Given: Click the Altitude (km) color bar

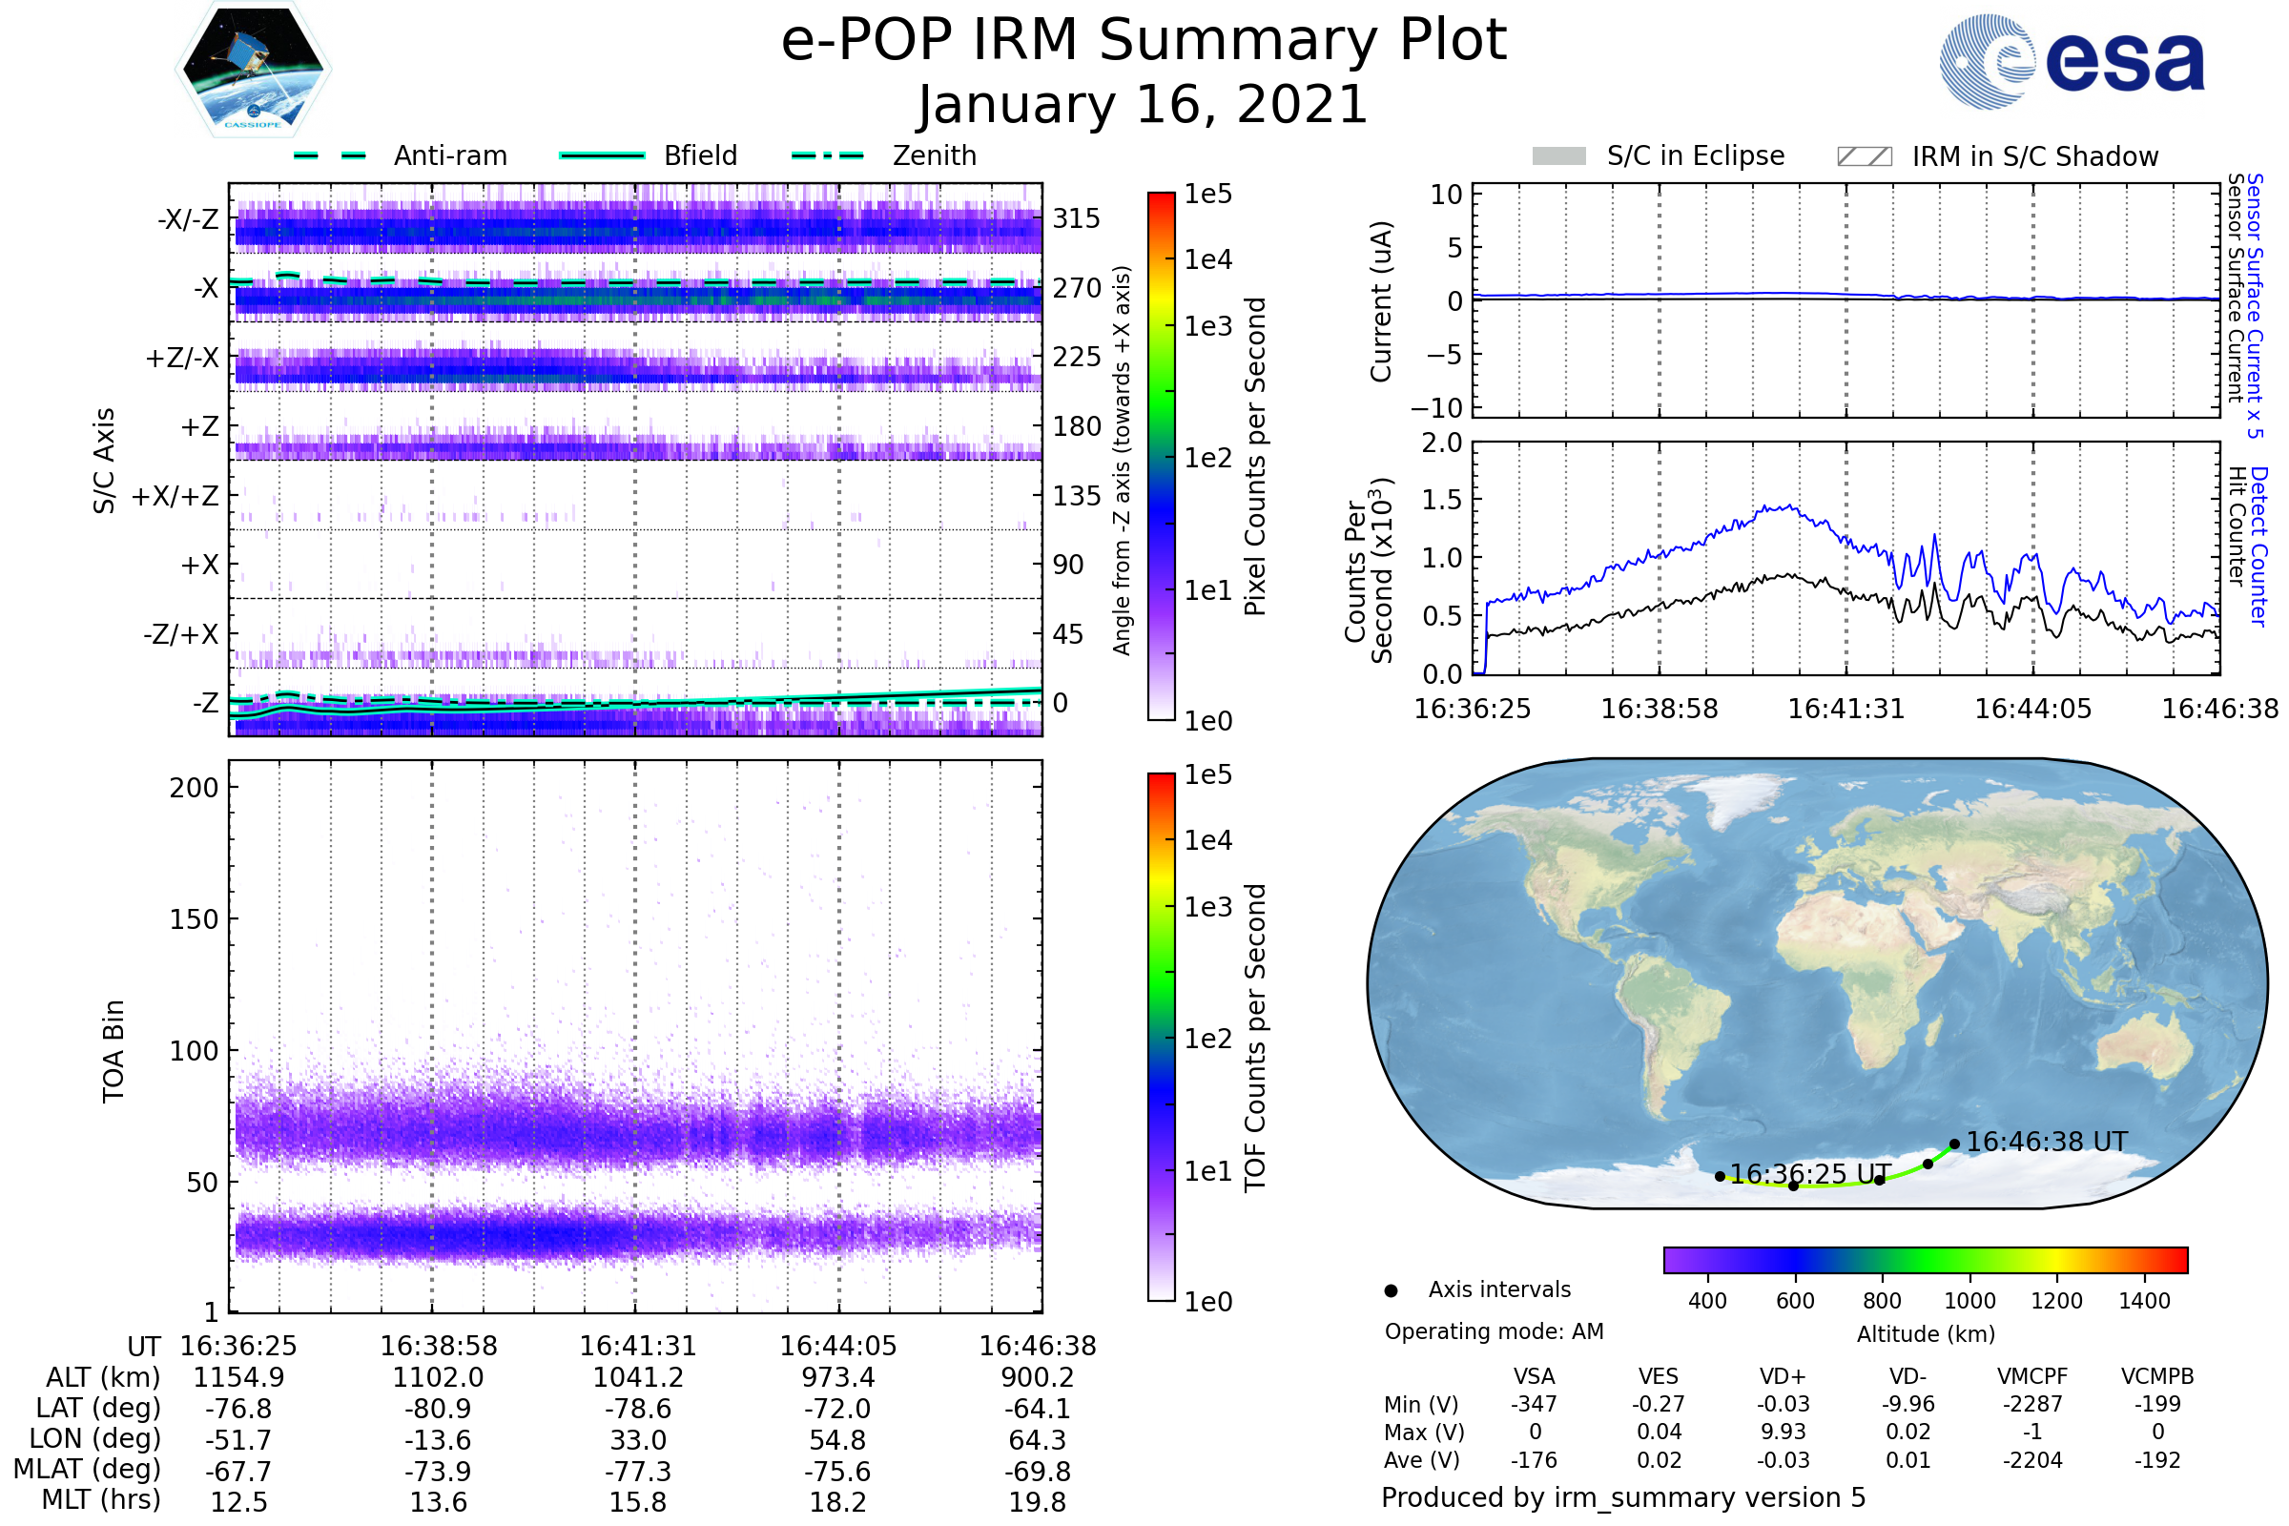Looking at the screenshot, I should click(x=1925, y=1259).
